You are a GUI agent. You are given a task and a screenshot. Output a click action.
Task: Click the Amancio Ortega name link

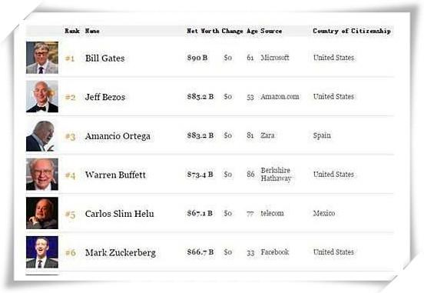point(118,136)
